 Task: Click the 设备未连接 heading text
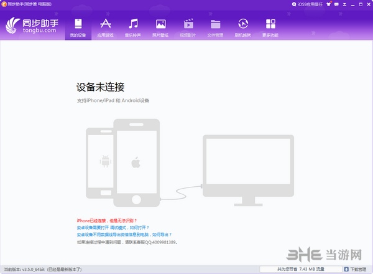coord(100,87)
